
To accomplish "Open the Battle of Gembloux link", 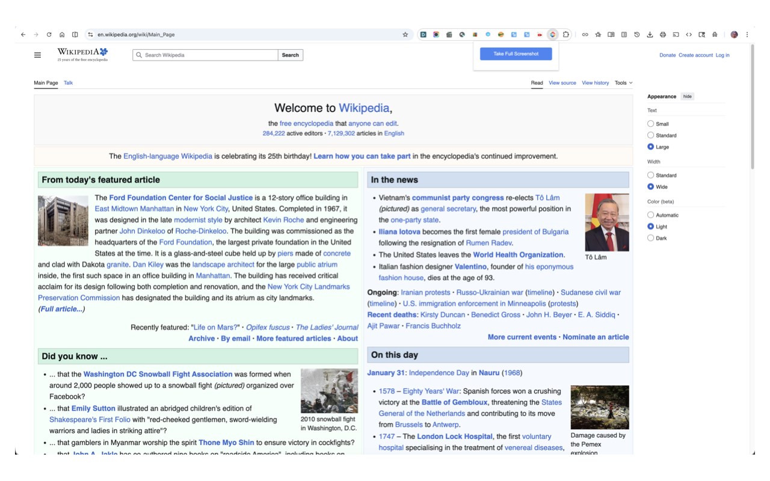I will 455,403.
